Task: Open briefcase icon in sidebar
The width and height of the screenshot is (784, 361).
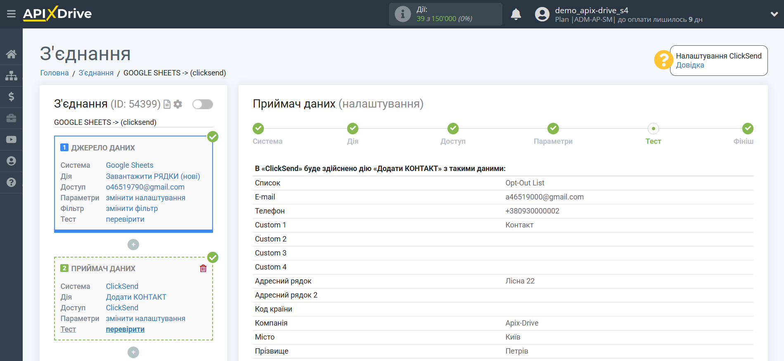Action: tap(11, 118)
